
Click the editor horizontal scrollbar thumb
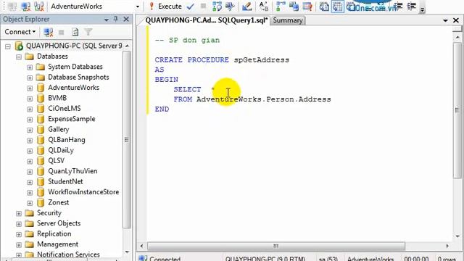click(x=275, y=246)
